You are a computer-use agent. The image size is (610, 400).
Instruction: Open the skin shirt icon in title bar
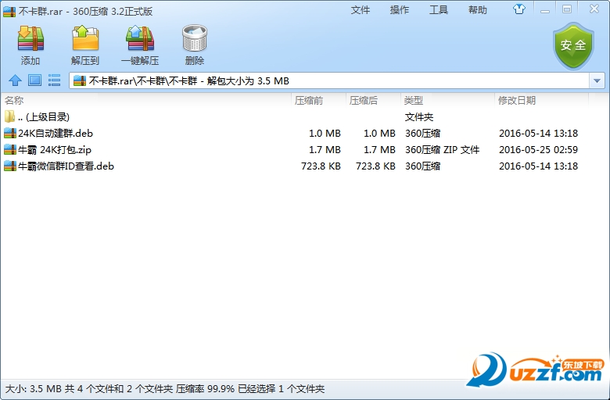coord(519,9)
